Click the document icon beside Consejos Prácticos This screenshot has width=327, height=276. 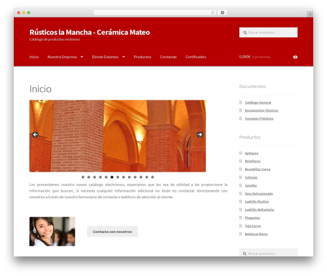241,118
